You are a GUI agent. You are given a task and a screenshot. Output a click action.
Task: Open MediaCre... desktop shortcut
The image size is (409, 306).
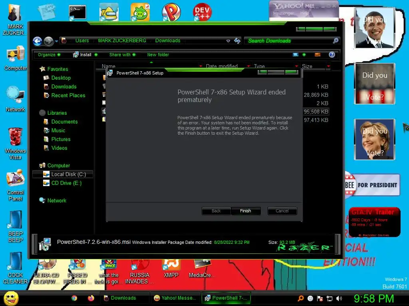pyautogui.click(x=202, y=269)
